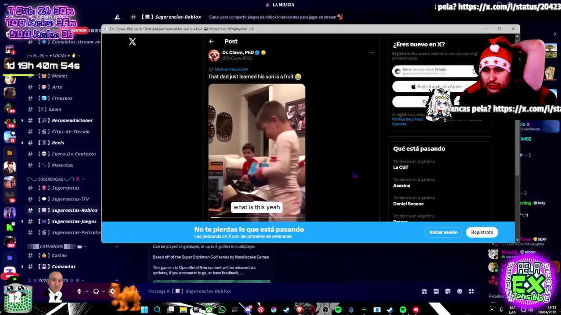Click the Message #Sugerencias-Roblox input field
This screenshot has width=561, height=315.
point(280,291)
